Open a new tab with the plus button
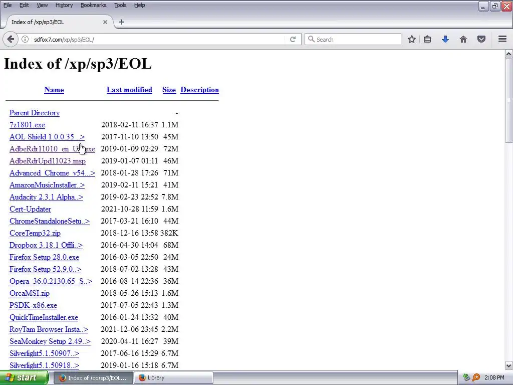This screenshot has width=513, height=385. (122, 22)
